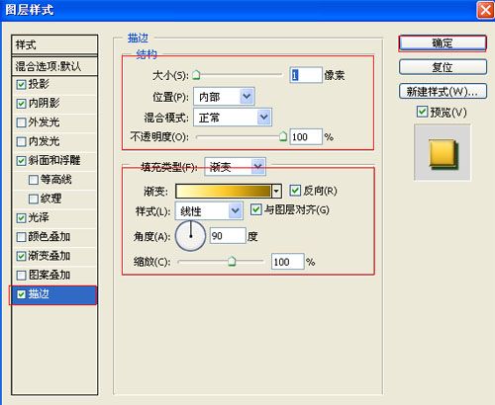Screen dimensions: 495x405
Task: Select the 颜色叠加 effect label
Action: pyautogui.click(x=49, y=237)
